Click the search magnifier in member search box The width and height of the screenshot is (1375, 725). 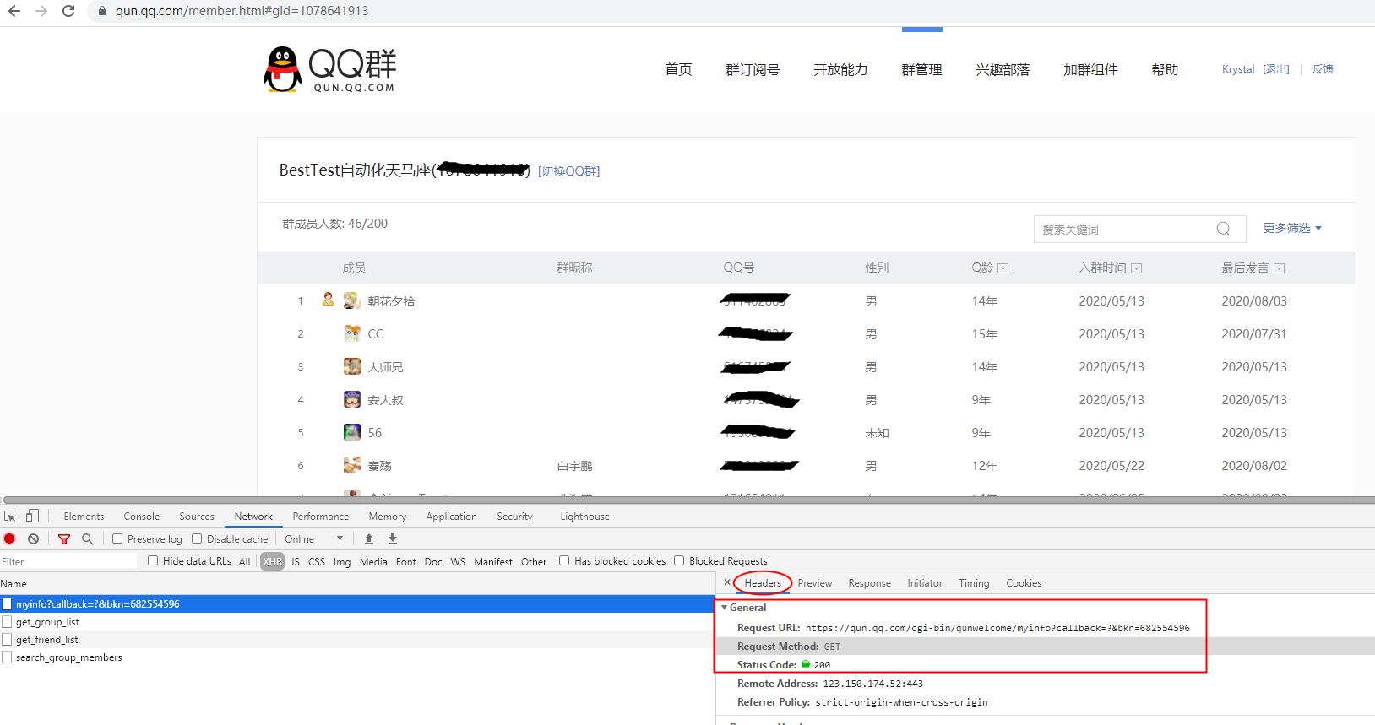[x=1223, y=229]
